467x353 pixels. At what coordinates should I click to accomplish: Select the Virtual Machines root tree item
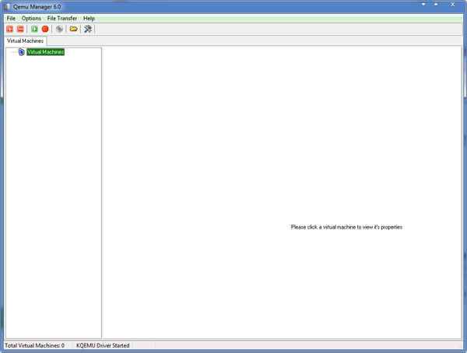click(x=46, y=52)
